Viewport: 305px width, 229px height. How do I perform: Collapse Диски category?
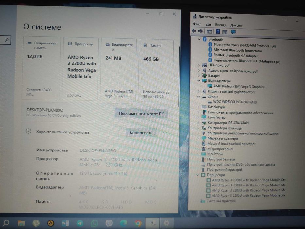click(x=198, y=96)
